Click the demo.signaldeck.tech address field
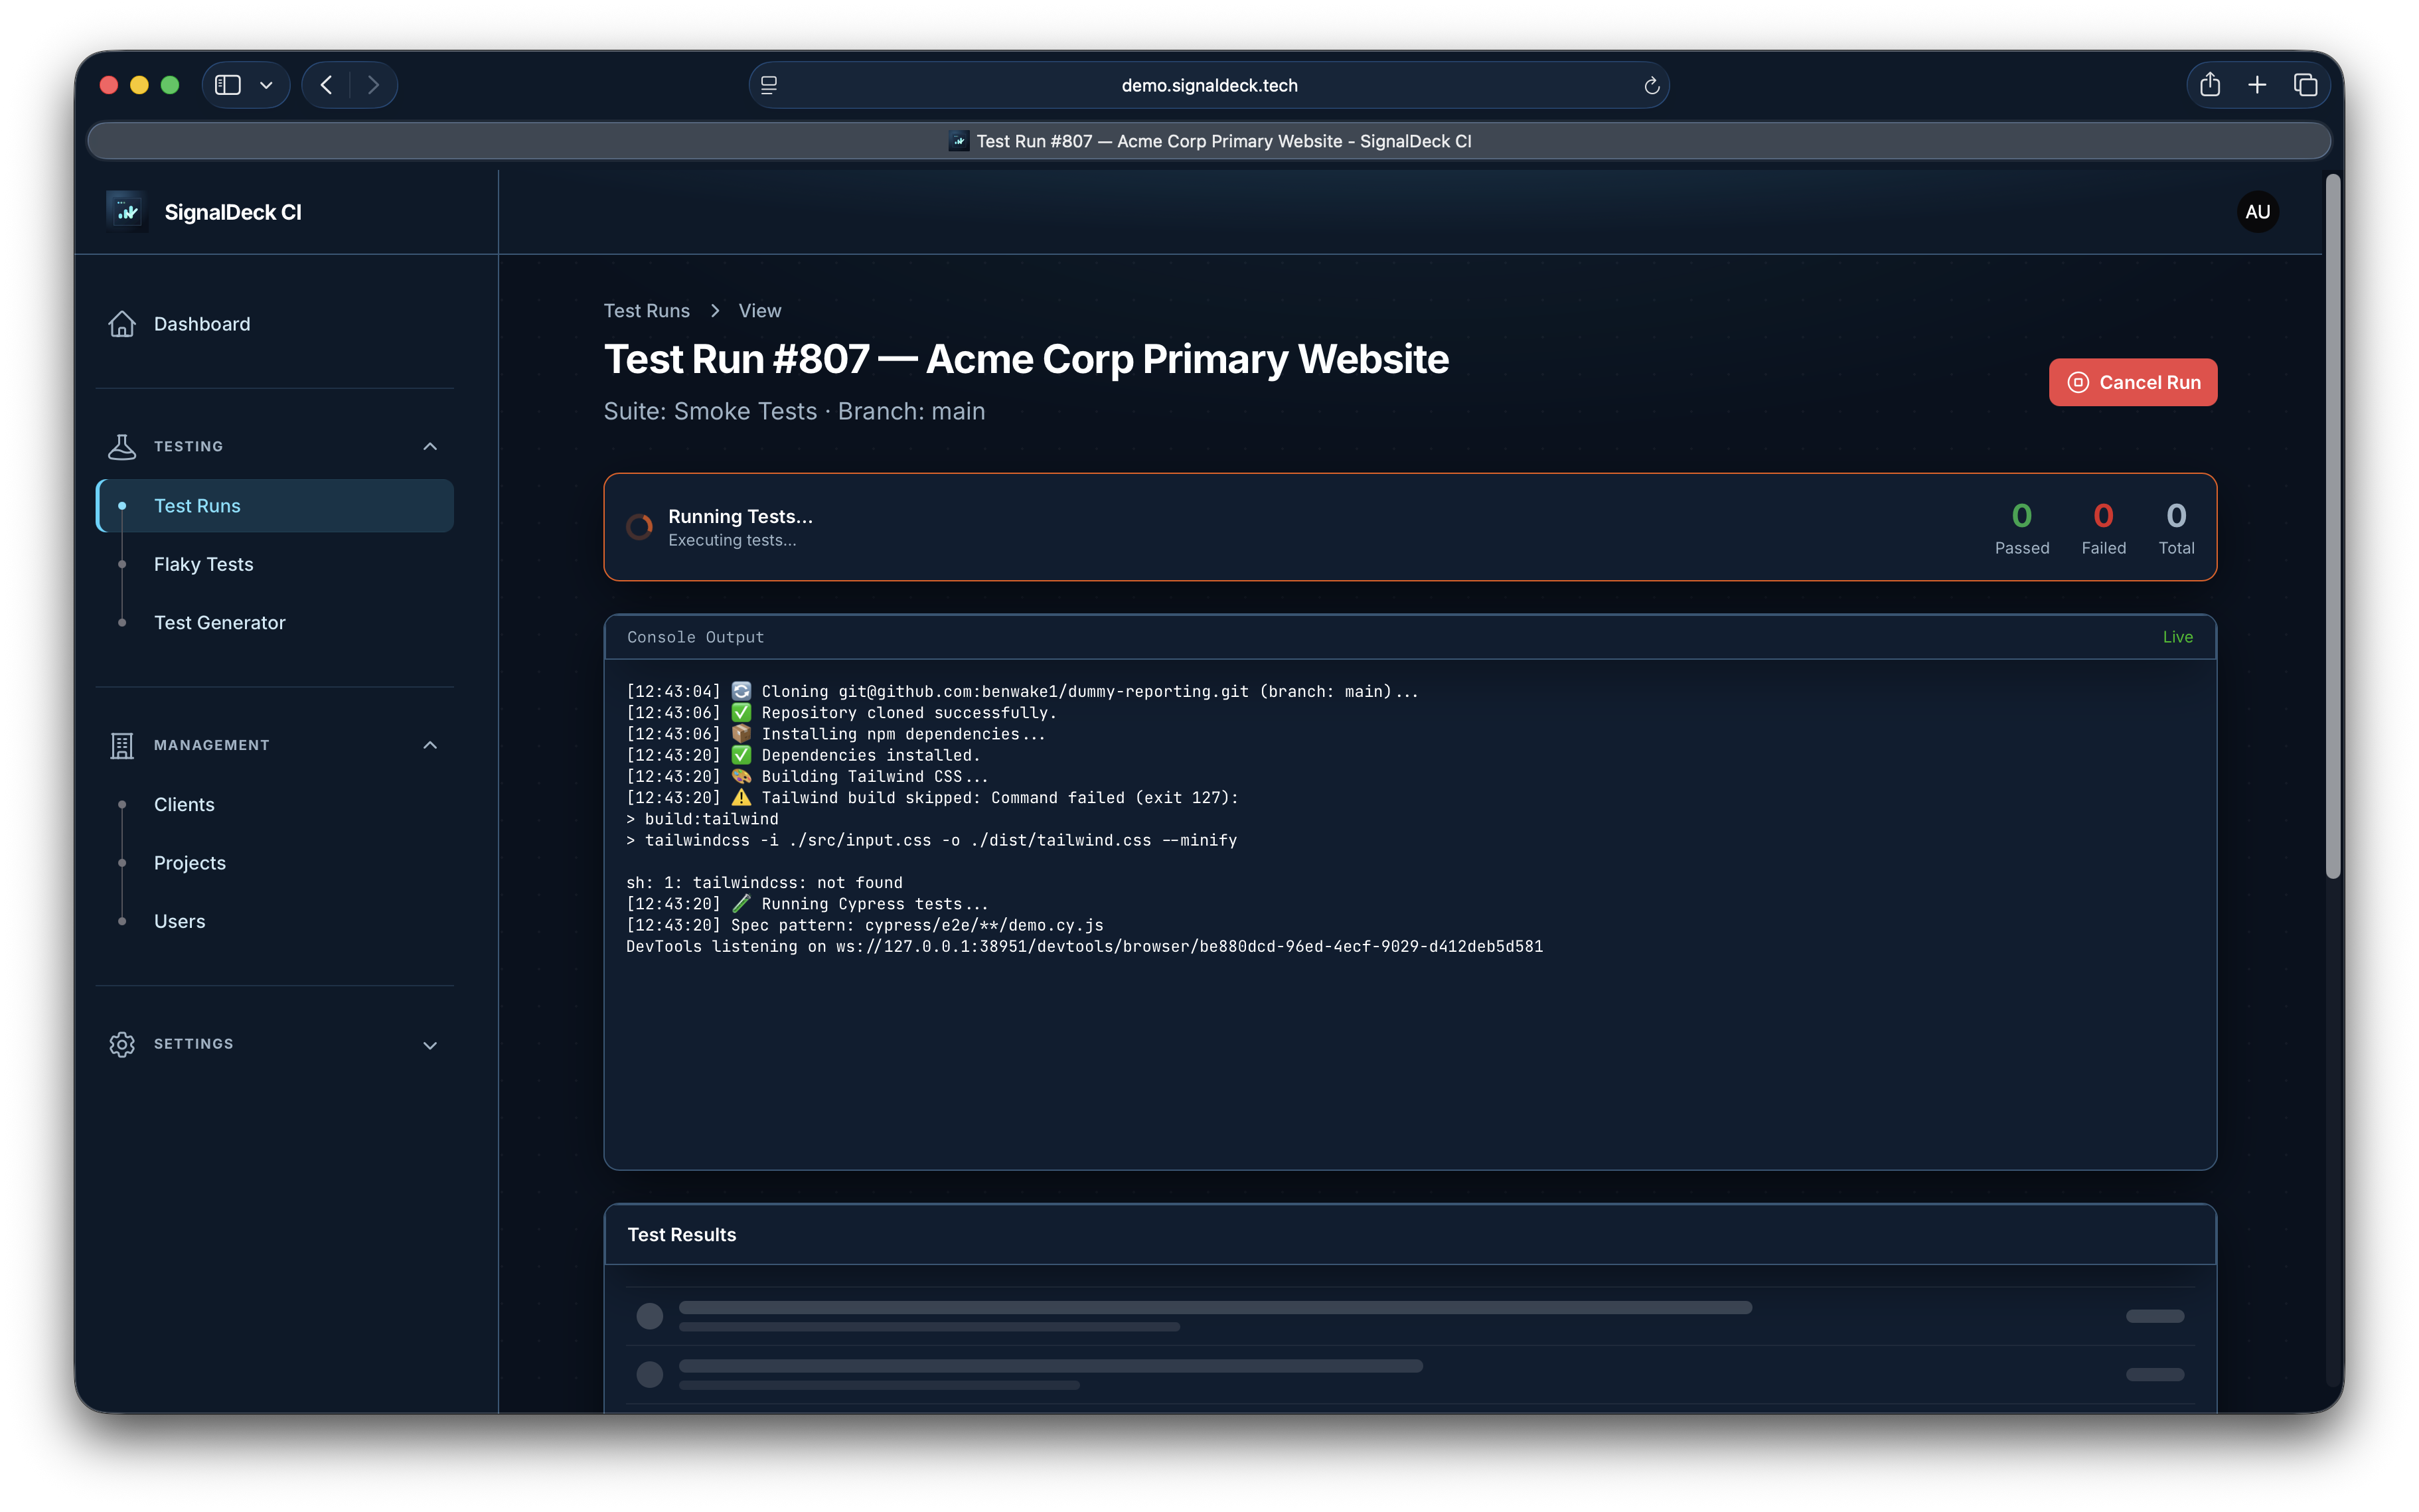Image resolution: width=2419 pixels, height=1512 pixels. click(x=1209, y=85)
